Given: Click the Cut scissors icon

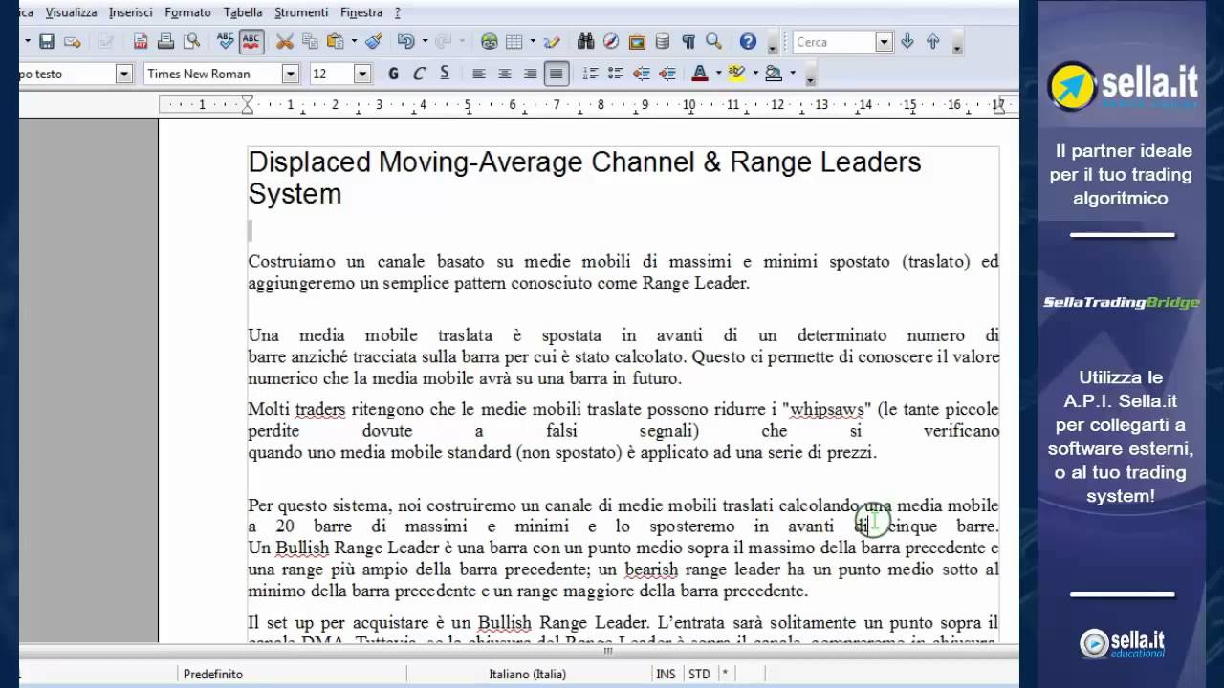Looking at the screenshot, I should pyautogui.click(x=284, y=41).
